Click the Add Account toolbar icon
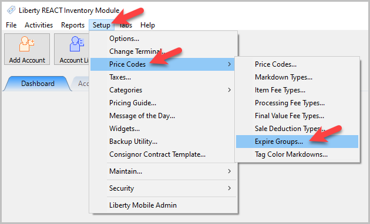This screenshot has width=370, height=224. point(27,49)
